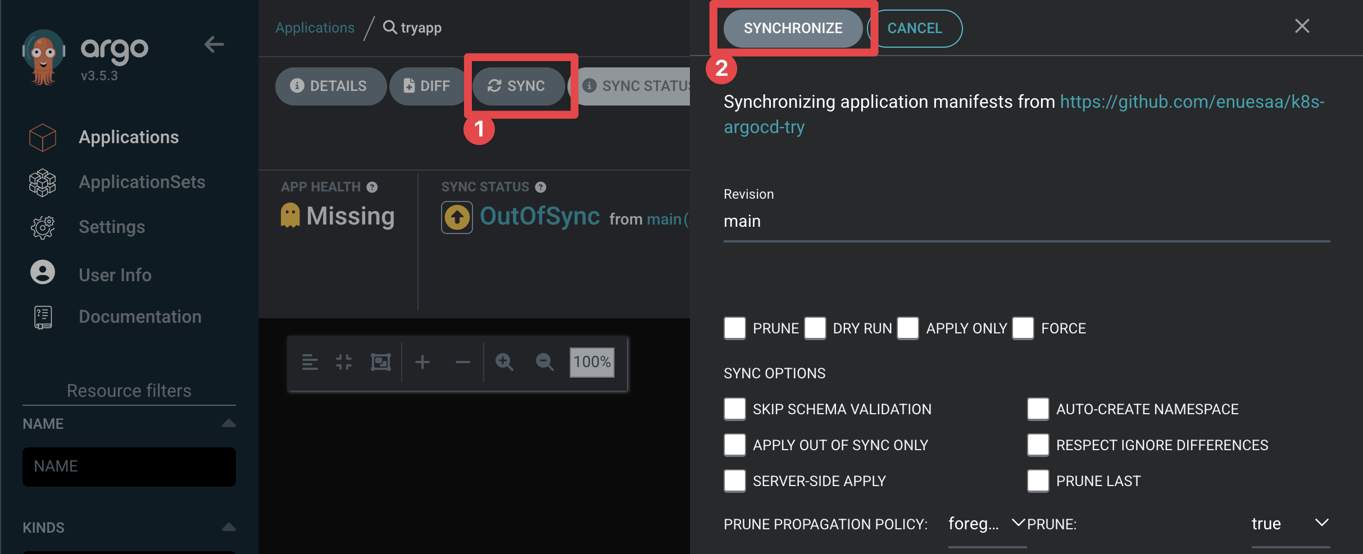The width and height of the screenshot is (1363, 554).
Task: Open ApplicationSets in the sidebar
Action: click(142, 182)
